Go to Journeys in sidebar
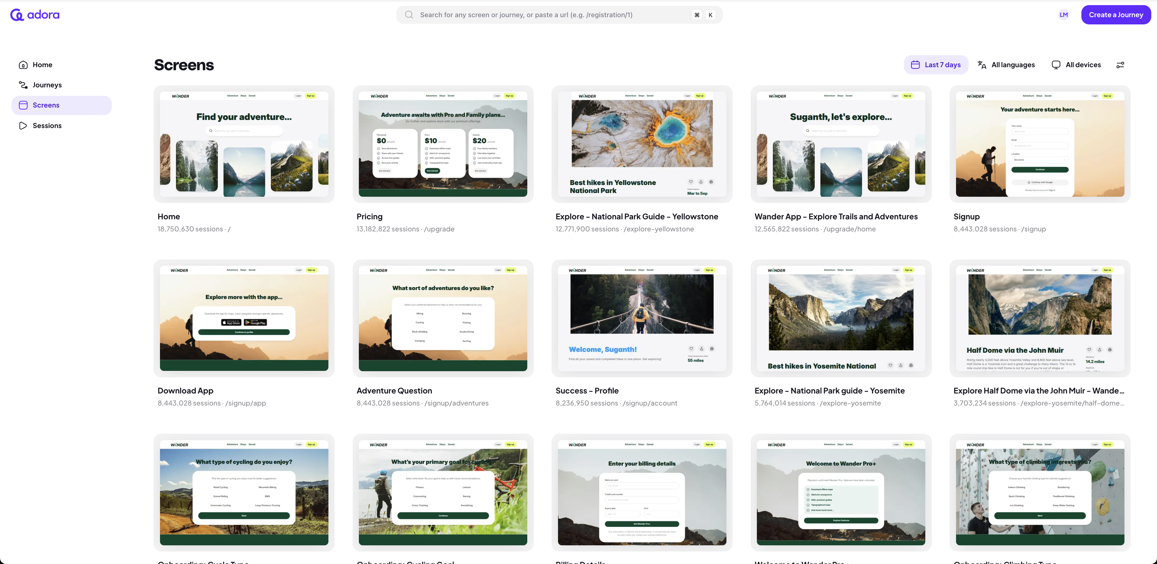The image size is (1157, 564). point(47,85)
